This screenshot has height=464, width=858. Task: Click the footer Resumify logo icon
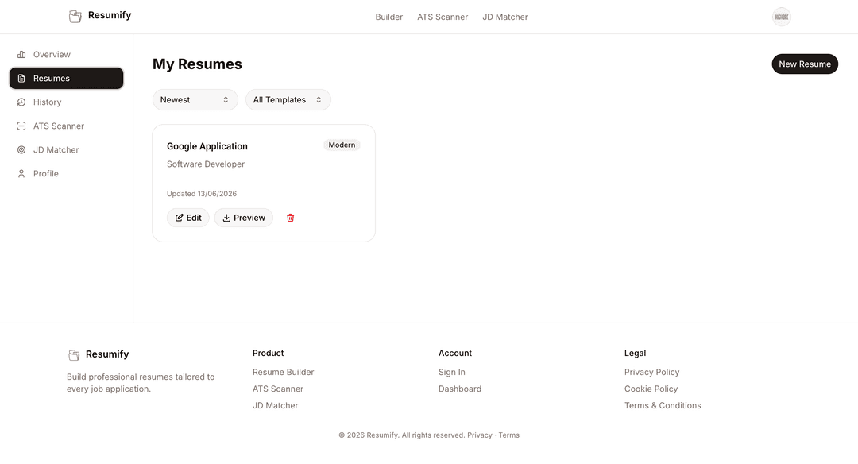[74, 355]
